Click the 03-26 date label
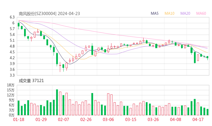This screenshot has width=212, height=126. click(153, 119)
